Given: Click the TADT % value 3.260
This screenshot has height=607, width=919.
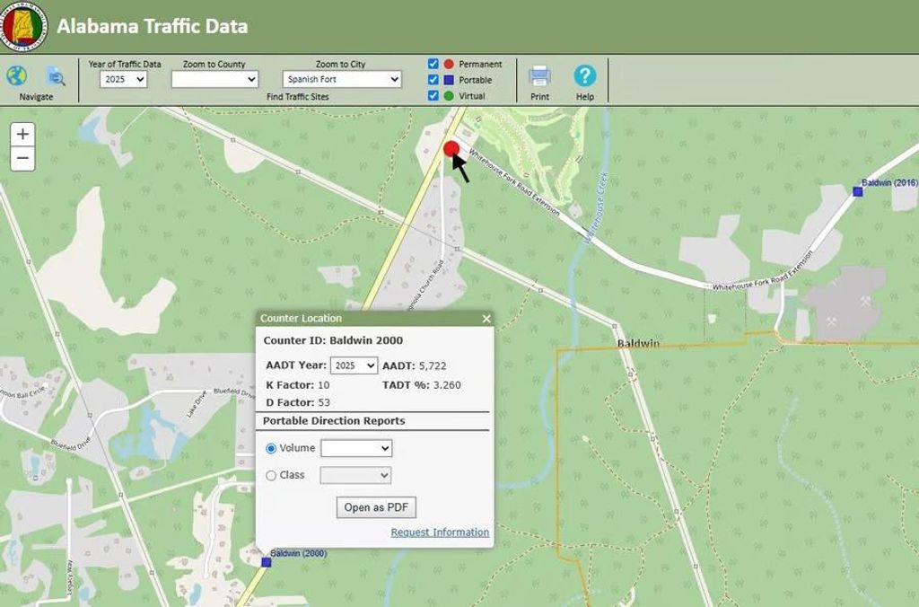Looking at the screenshot, I should click(x=447, y=385).
